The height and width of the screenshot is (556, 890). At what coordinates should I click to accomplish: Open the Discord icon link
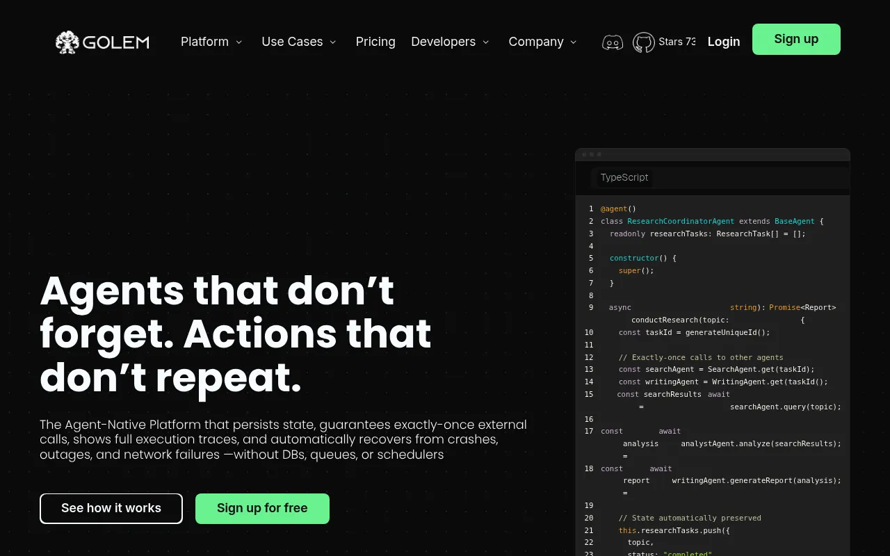click(613, 42)
